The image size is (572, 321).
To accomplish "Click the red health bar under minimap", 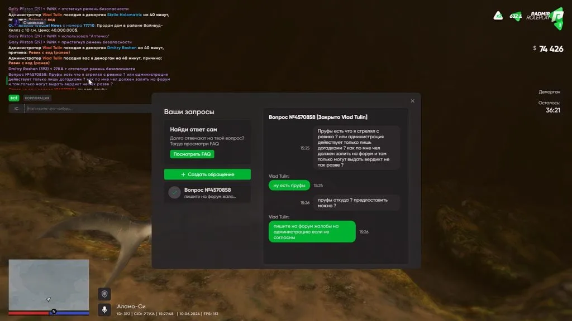I will pos(29,313).
